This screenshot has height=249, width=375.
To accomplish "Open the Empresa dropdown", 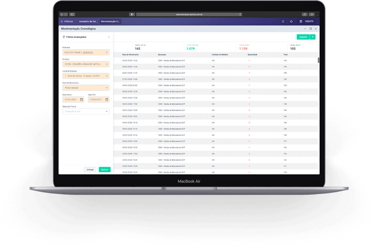I will 86,52.
